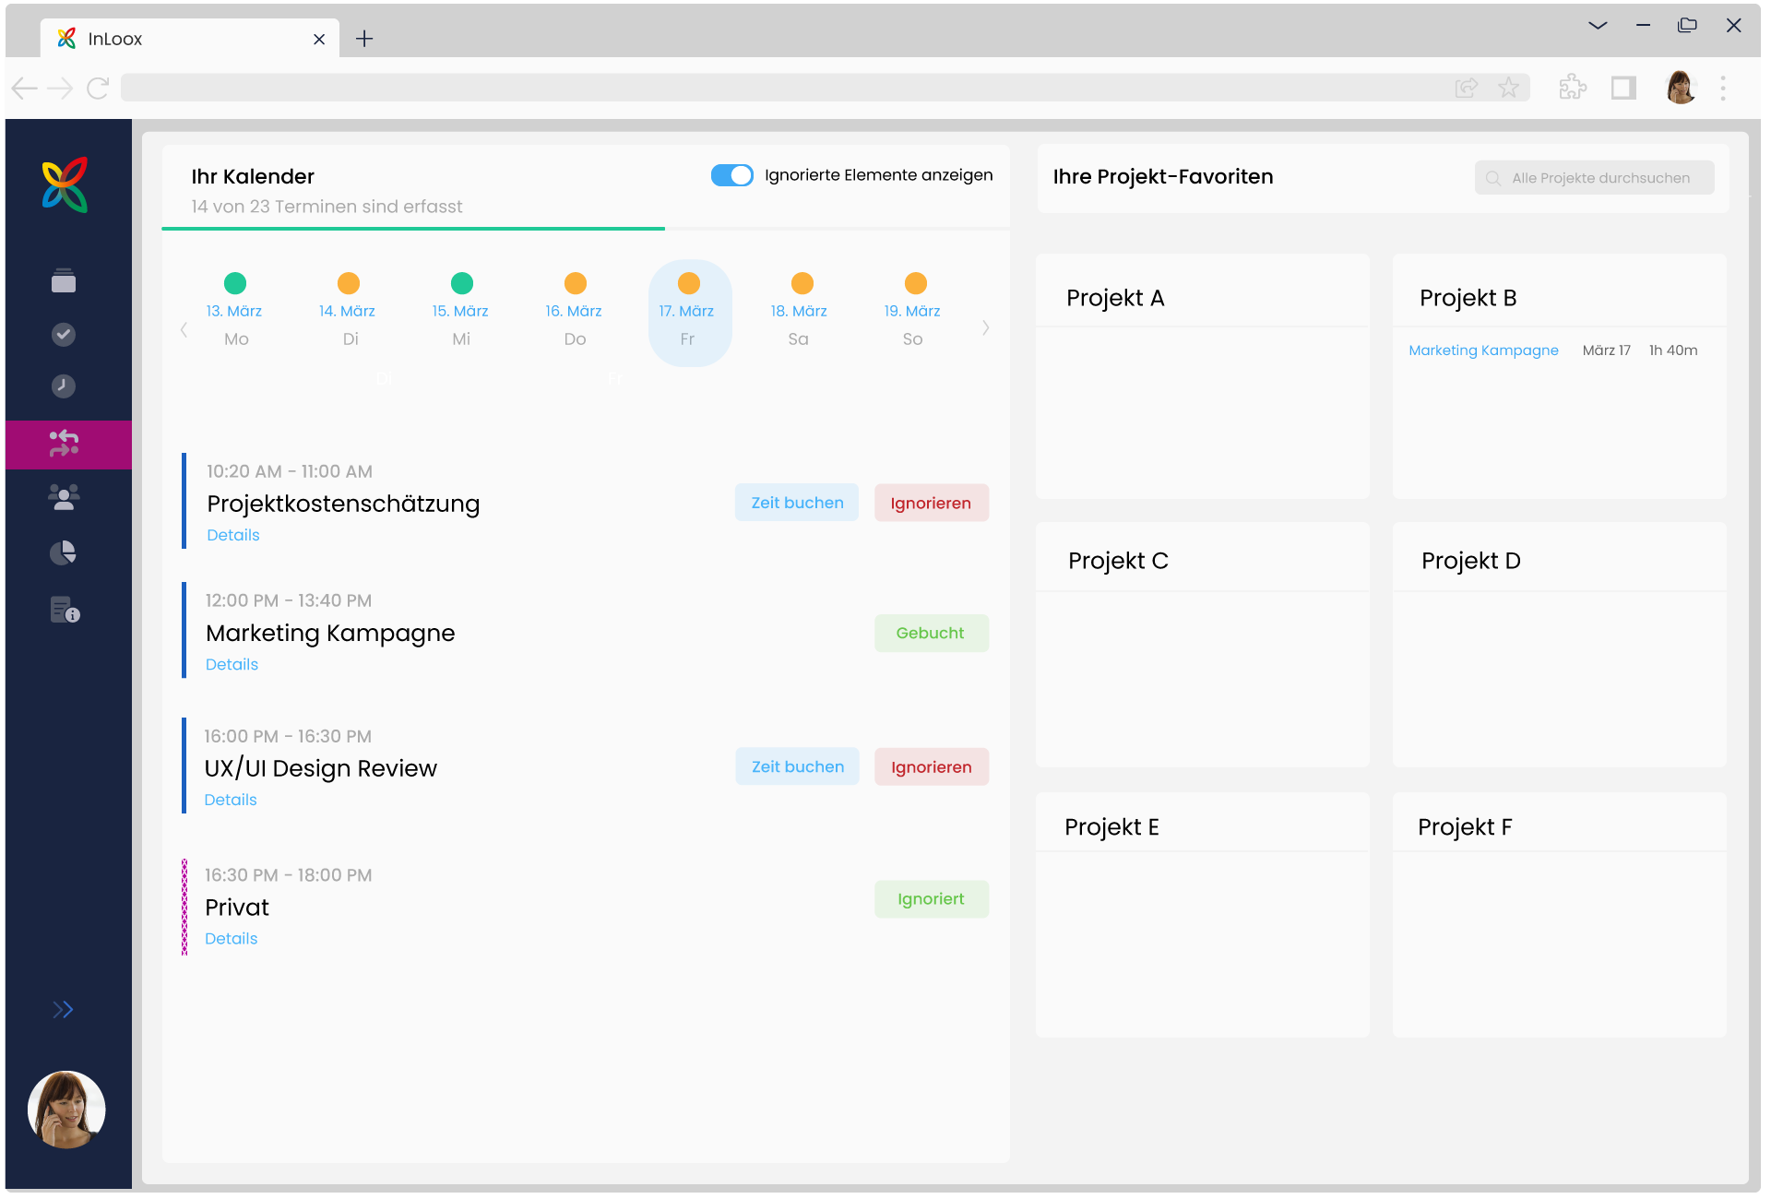This screenshot has height=1199, width=1771.
Task: Click the '16:30 PM - 18:00 PM' time text
Action: [x=288, y=875]
